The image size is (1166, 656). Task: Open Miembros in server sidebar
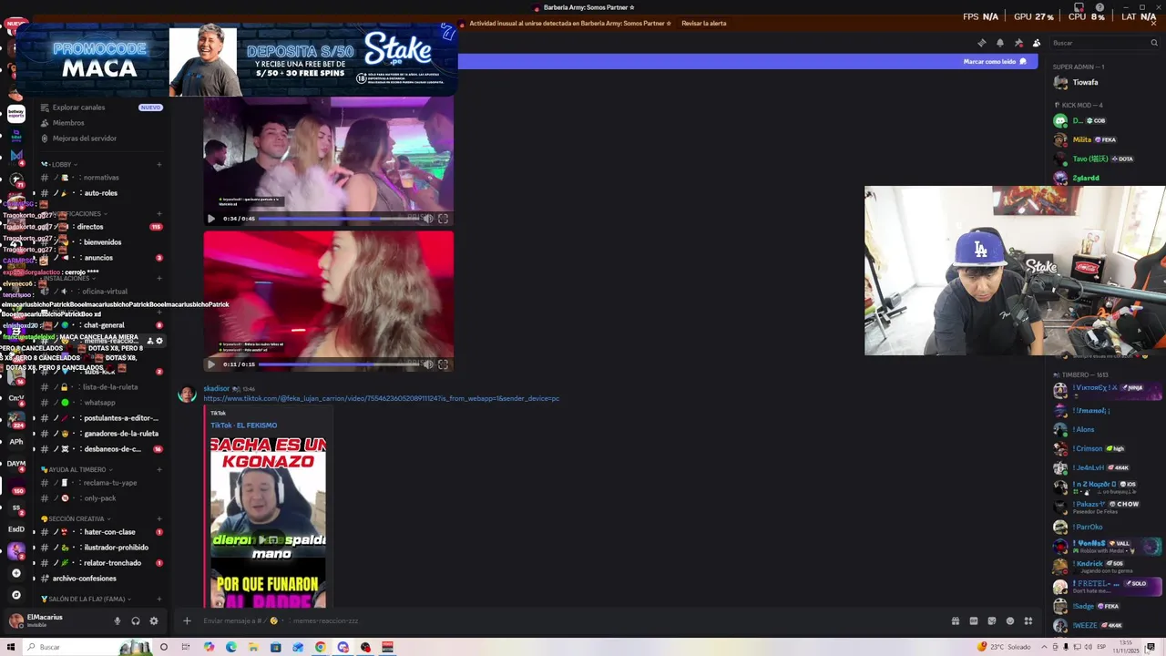click(68, 123)
